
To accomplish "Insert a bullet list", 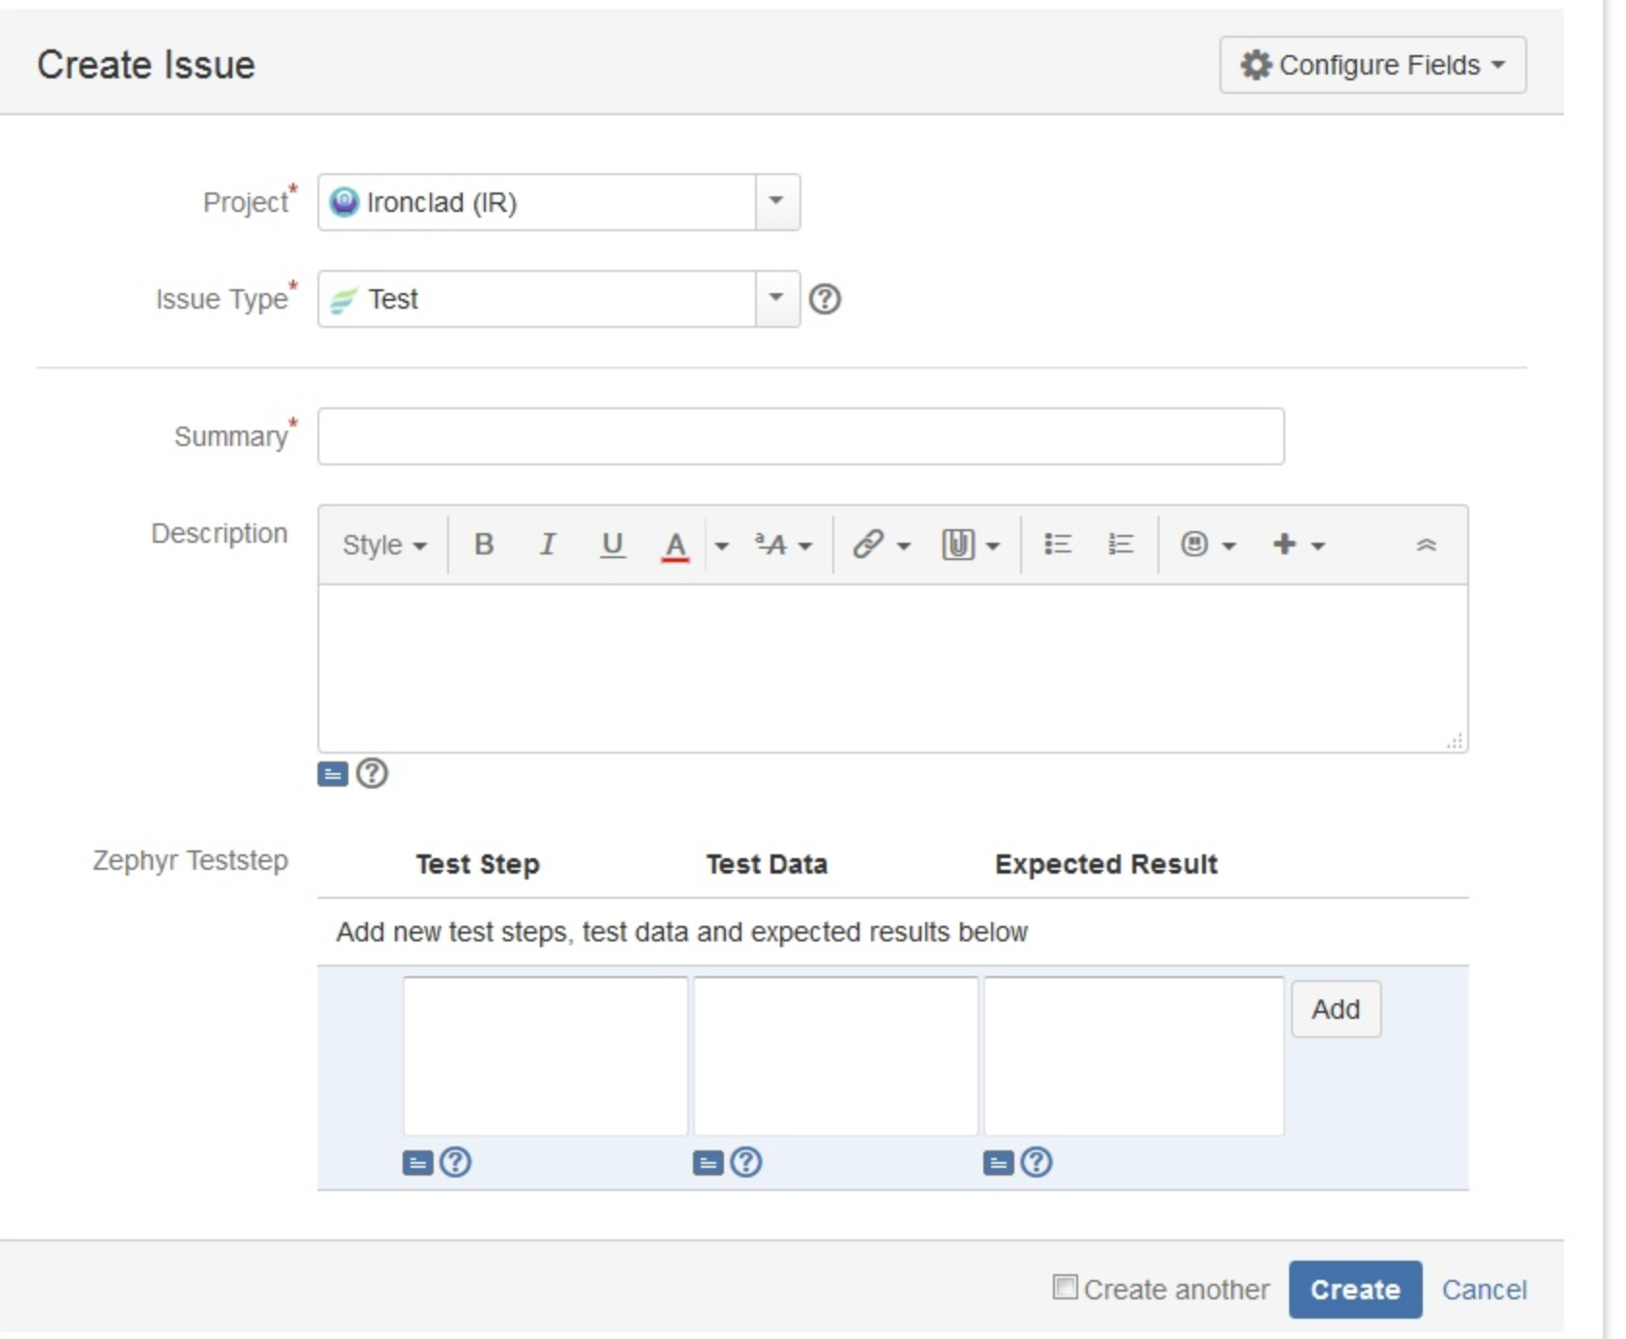I will coord(1058,545).
